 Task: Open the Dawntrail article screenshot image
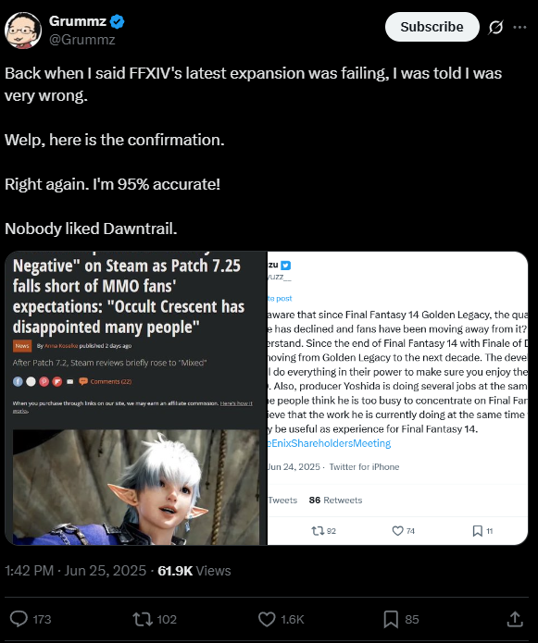pyautogui.click(x=136, y=398)
